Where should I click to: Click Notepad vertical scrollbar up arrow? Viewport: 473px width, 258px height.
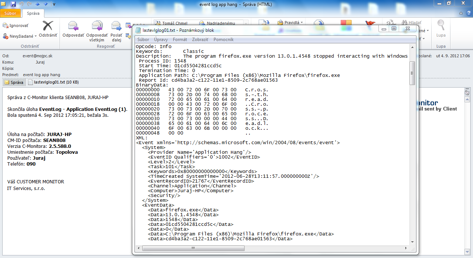pos(412,47)
